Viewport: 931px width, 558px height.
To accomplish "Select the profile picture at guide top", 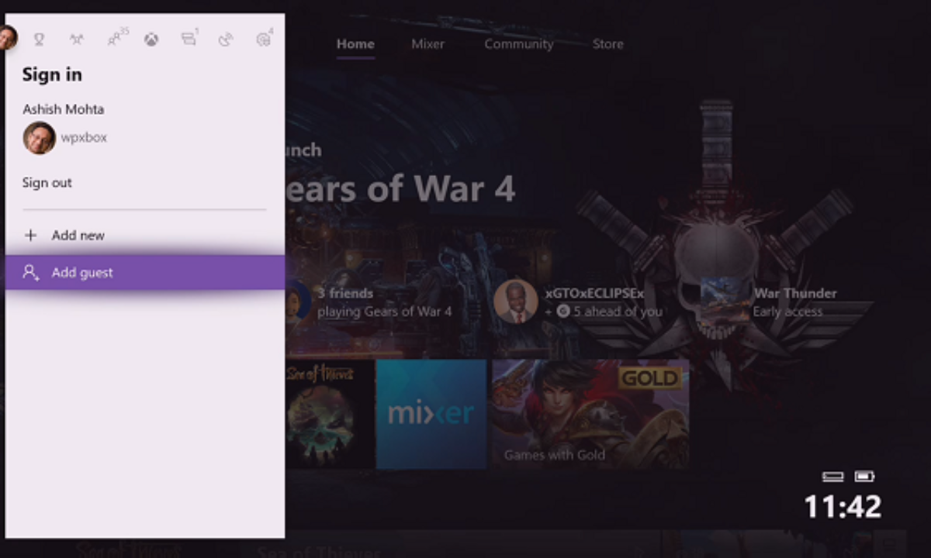I will tap(7, 37).
